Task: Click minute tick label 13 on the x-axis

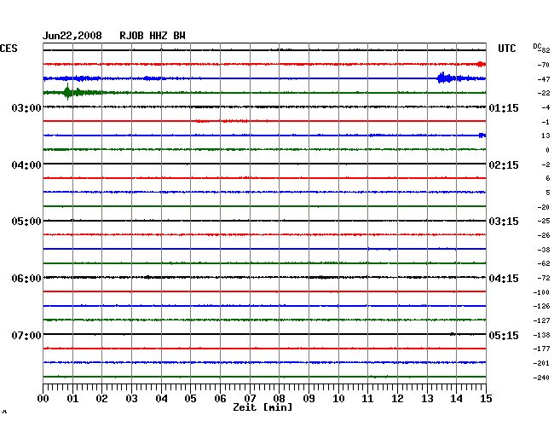Action: (x=427, y=399)
